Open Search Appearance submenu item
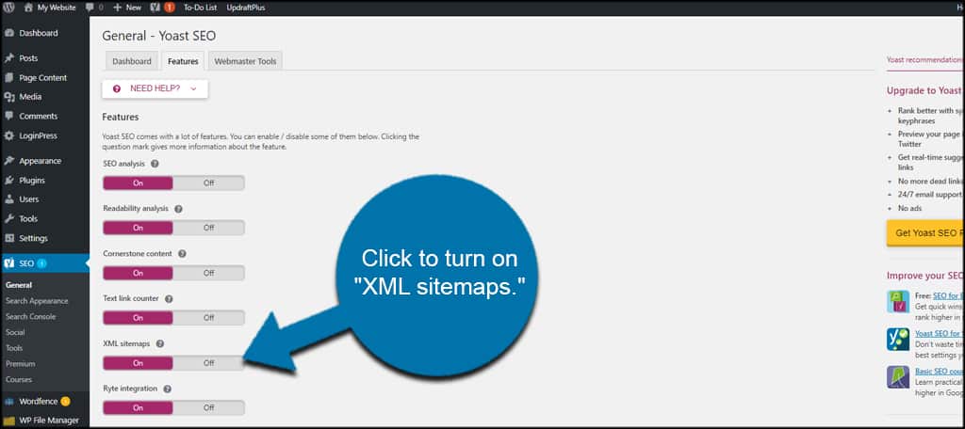The width and height of the screenshot is (965, 429). tap(37, 301)
